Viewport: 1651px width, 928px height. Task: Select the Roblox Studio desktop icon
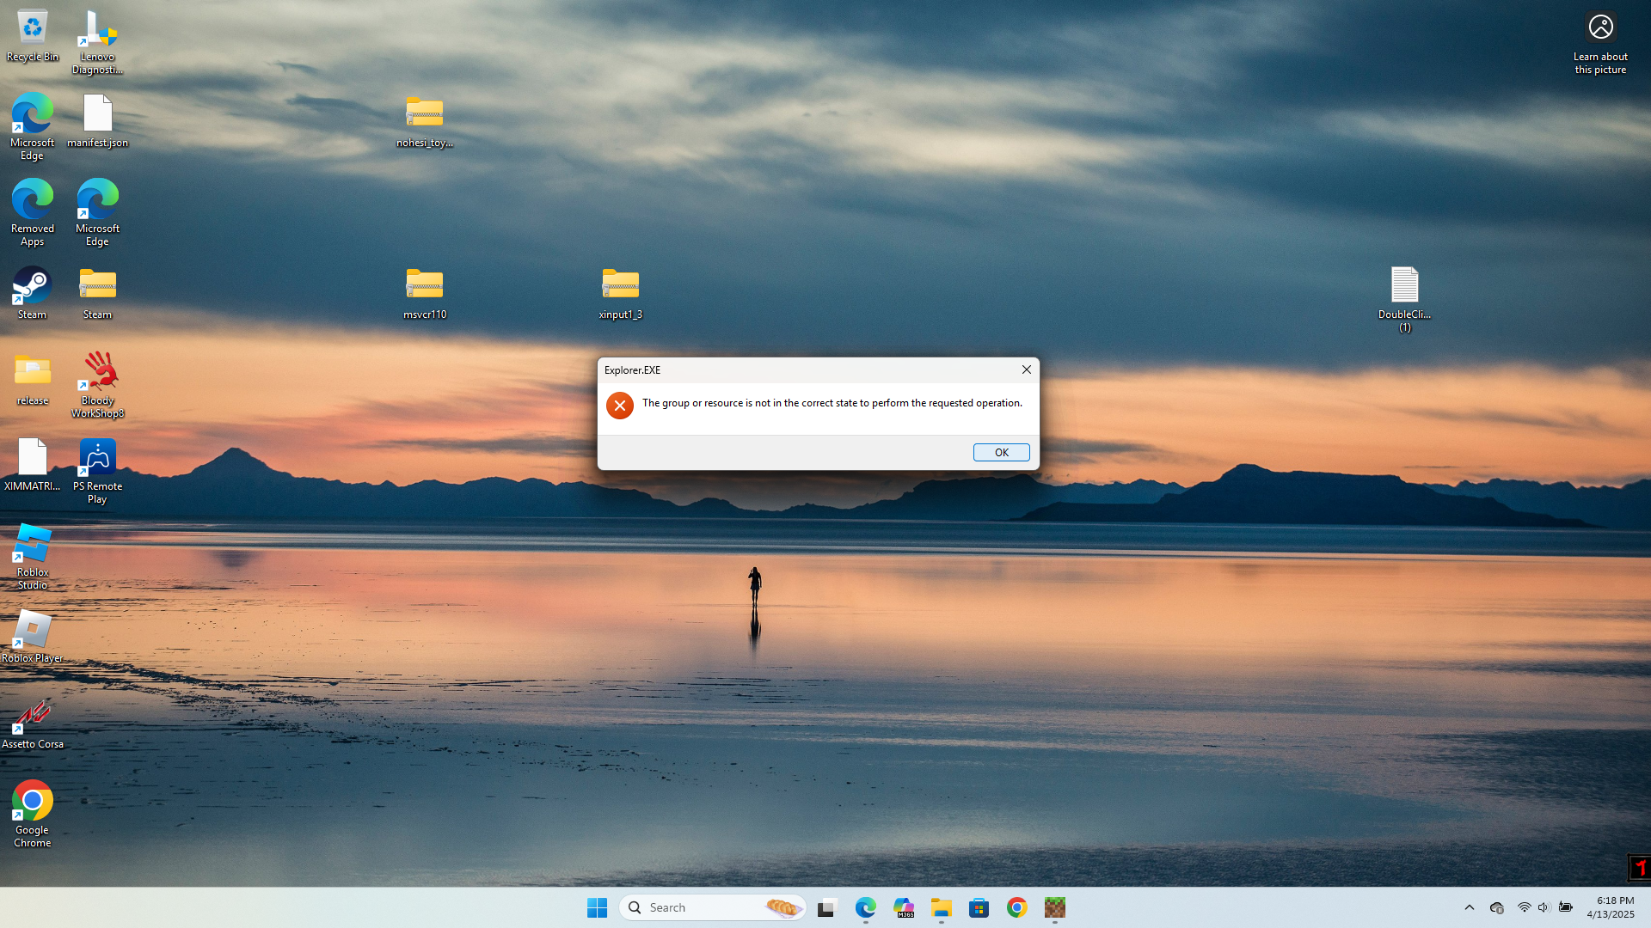[33, 544]
